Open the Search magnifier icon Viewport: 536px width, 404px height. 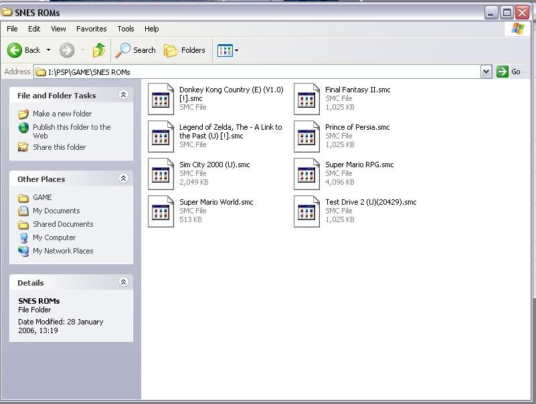point(122,50)
